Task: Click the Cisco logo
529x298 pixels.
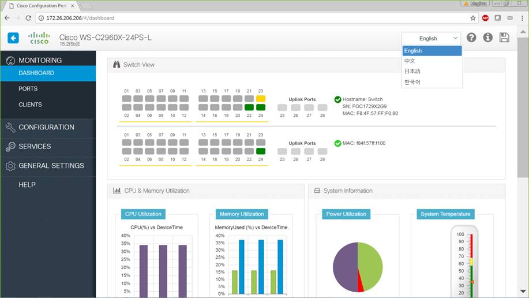Action: click(x=39, y=38)
